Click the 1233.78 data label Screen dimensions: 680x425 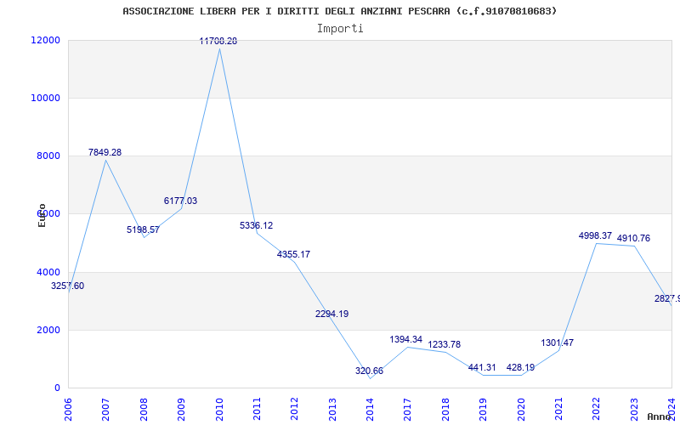pyautogui.click(x=444, y=345)
